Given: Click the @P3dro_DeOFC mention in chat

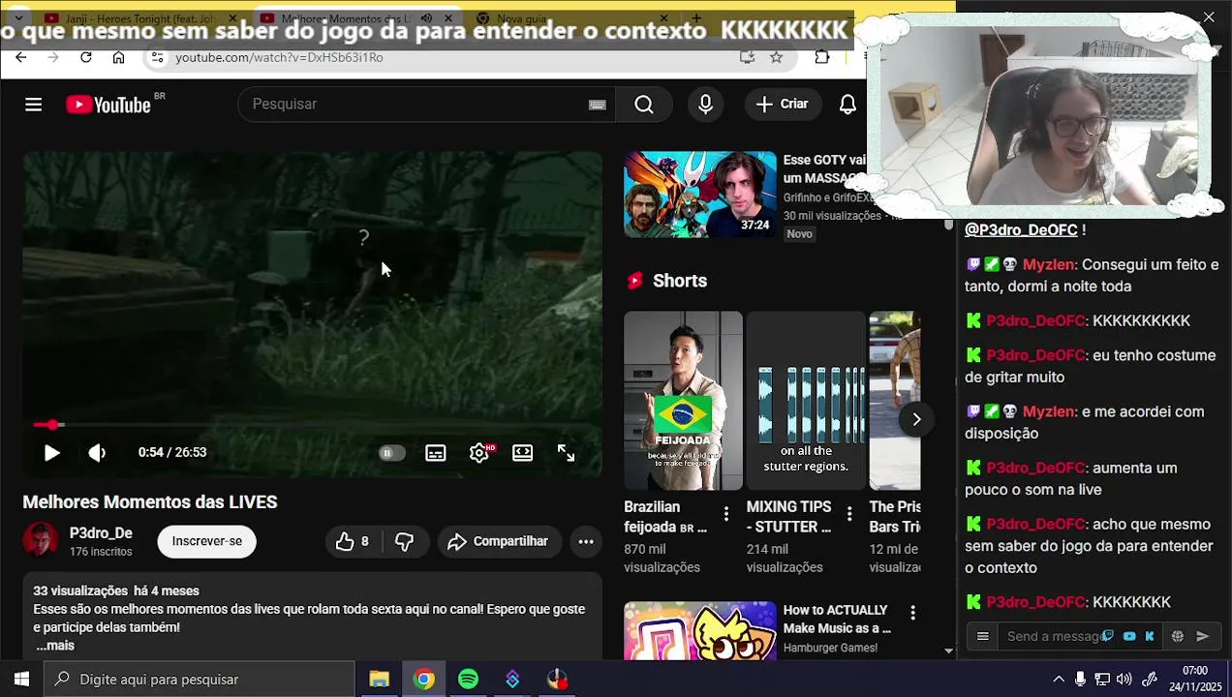Looking at the screenshot, I should [1021, 230].
